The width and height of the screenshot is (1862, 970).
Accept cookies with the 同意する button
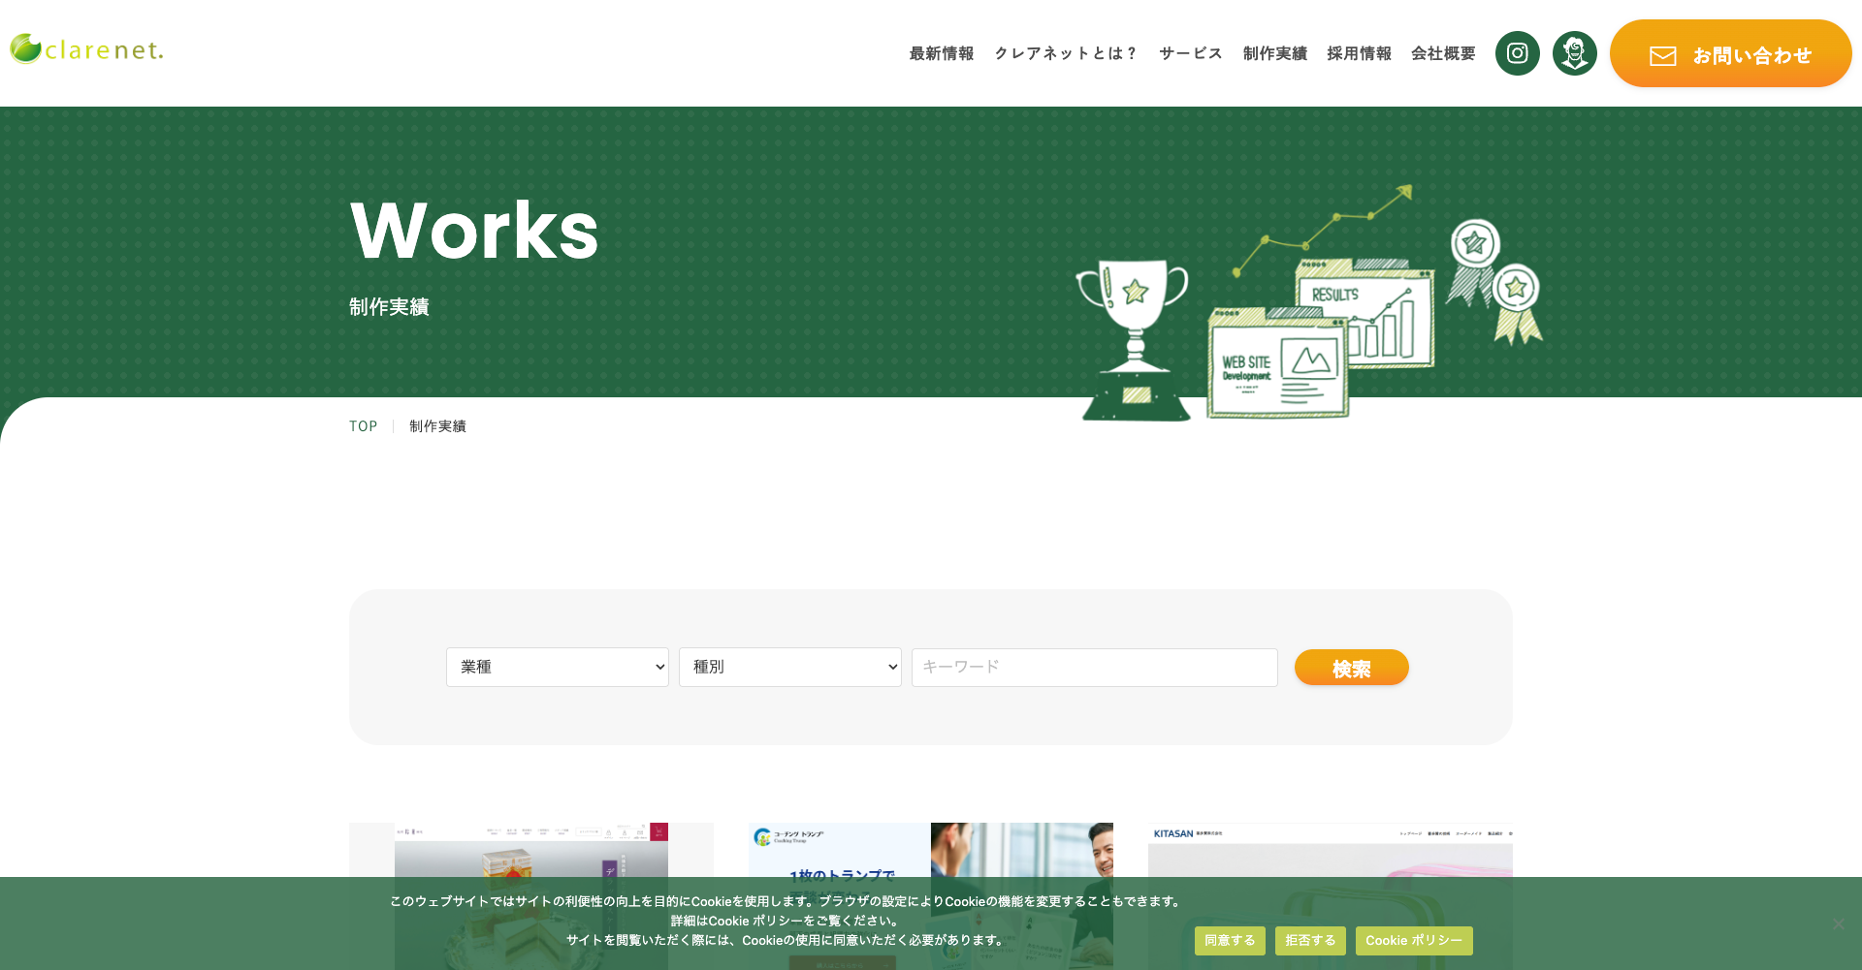[x=1229, y=941]
